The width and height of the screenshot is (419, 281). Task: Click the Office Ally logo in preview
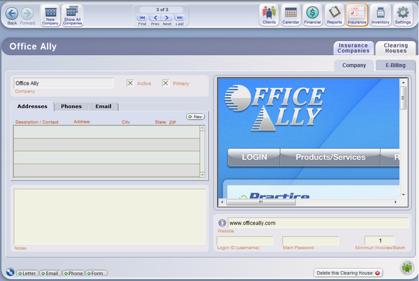274,109
